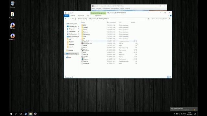Viewport: 207px width, 116px height.
Task: Sort by Размер column header
Action: [133, 22]
